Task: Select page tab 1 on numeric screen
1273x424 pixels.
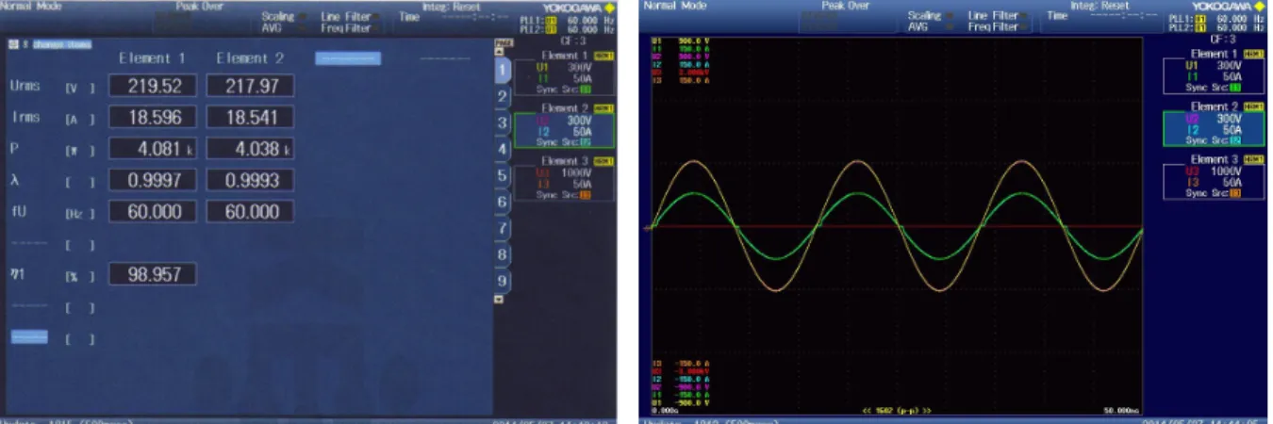Action: tap(503, 69)
